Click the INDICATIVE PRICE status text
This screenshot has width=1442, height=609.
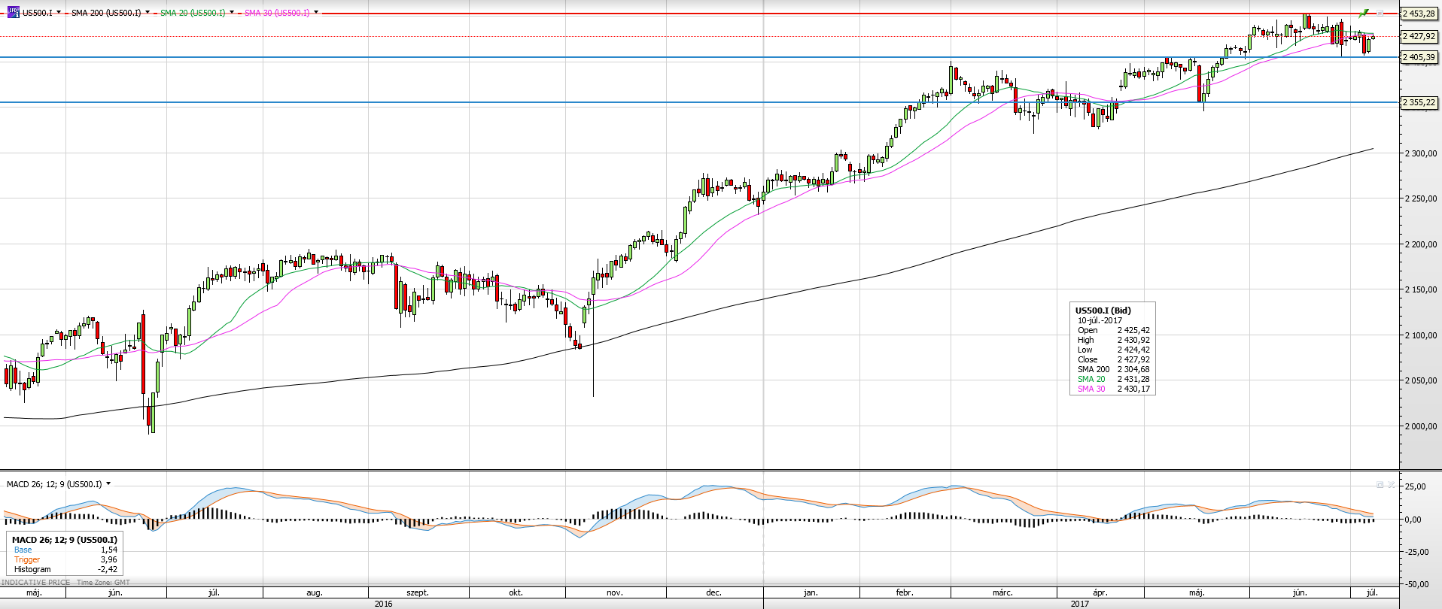pyautogui.click(x=36, y=583)
